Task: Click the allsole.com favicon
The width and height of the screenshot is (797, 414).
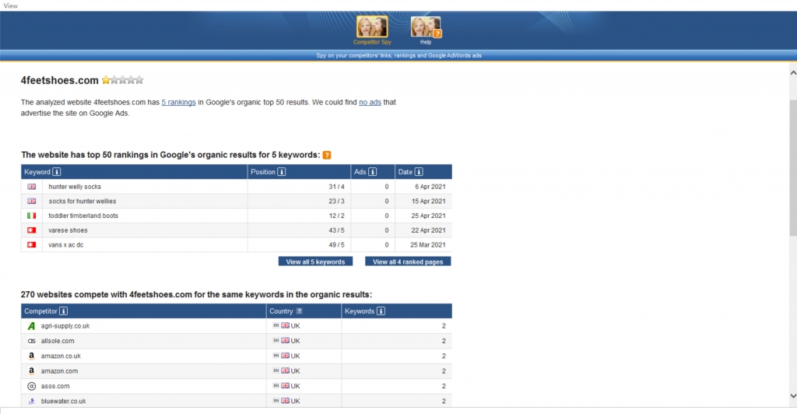Action: pyautogui.click(x=31, y=341)
